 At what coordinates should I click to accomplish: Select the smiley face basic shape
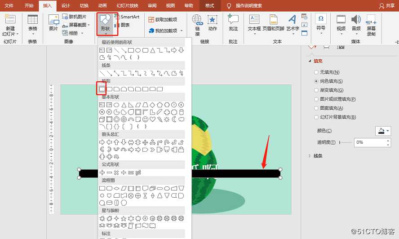[x=145, y=119]
